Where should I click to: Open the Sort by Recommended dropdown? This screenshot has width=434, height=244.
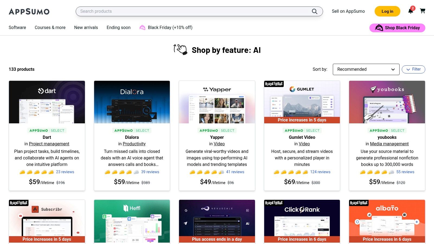coord(366,69)
